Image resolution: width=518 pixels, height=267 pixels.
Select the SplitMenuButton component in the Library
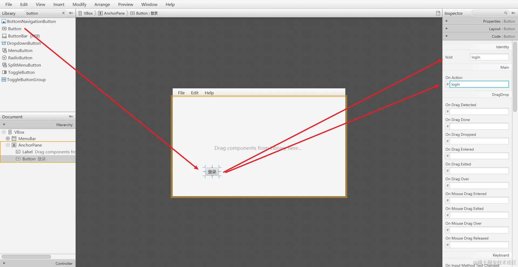(x=24, y=65)
